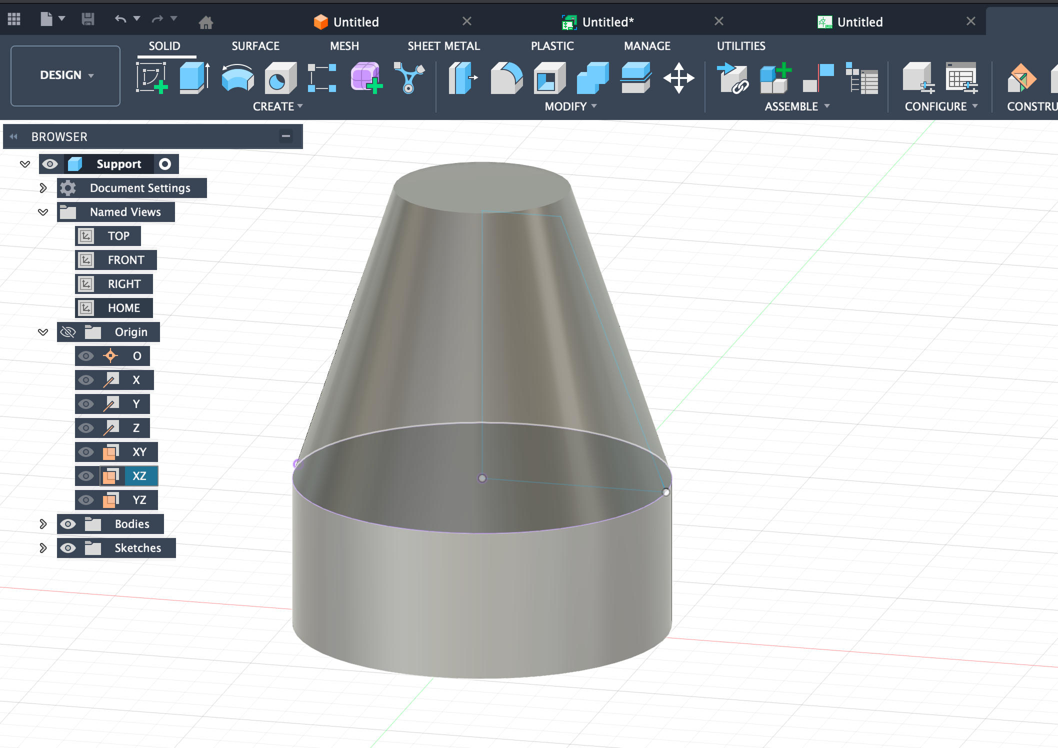Toggle visibility of the XZ plane
This screenshot has height=748, width=1058.
point(86,476)
